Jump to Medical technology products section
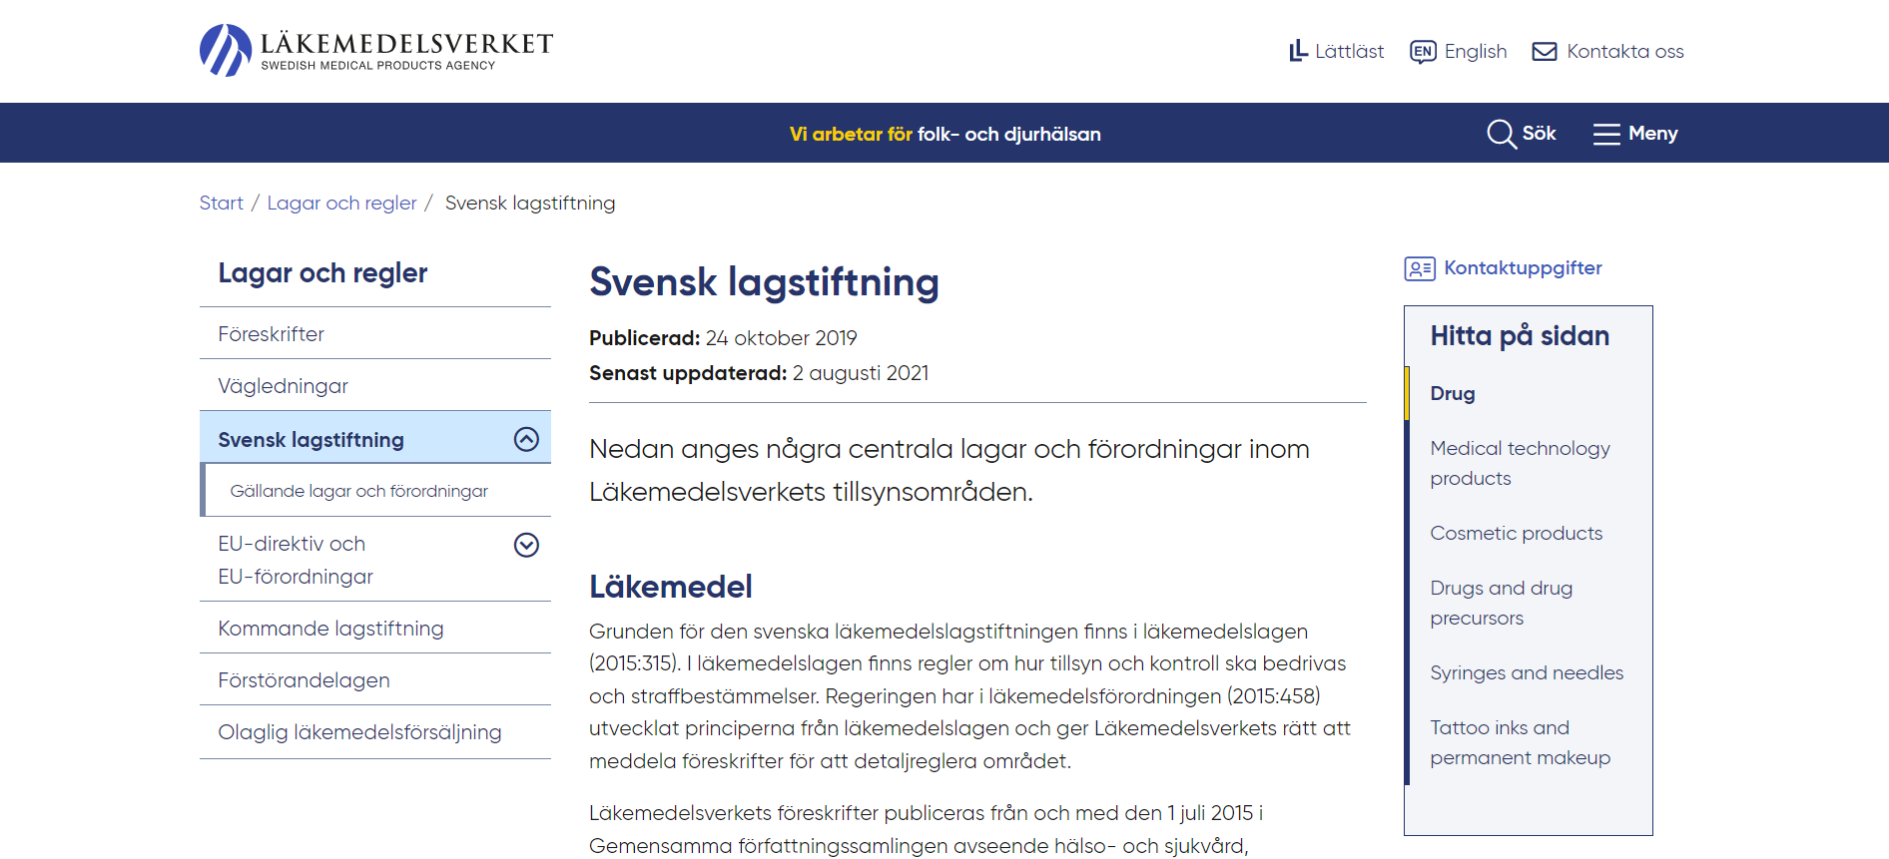The image size is (1889, 859). [1519, 463]
